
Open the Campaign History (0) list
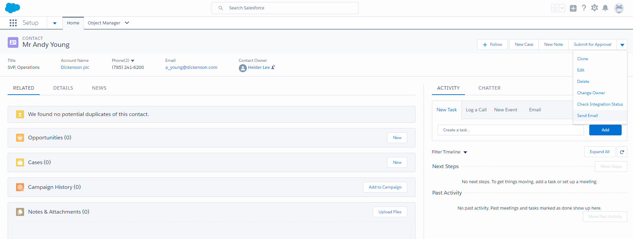[x=54, y=187]
